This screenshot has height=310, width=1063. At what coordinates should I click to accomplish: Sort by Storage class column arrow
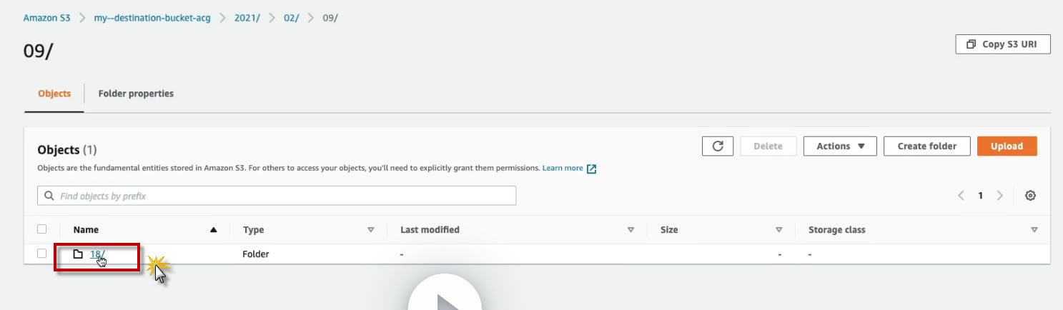point(1034,230)
